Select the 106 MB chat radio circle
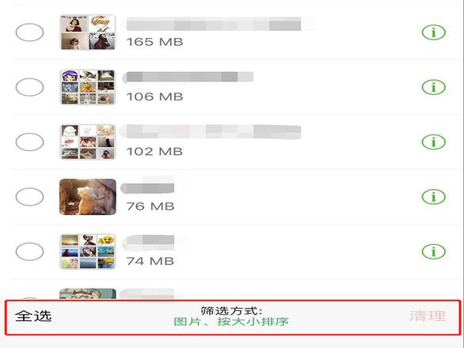 tap(29, 87)
